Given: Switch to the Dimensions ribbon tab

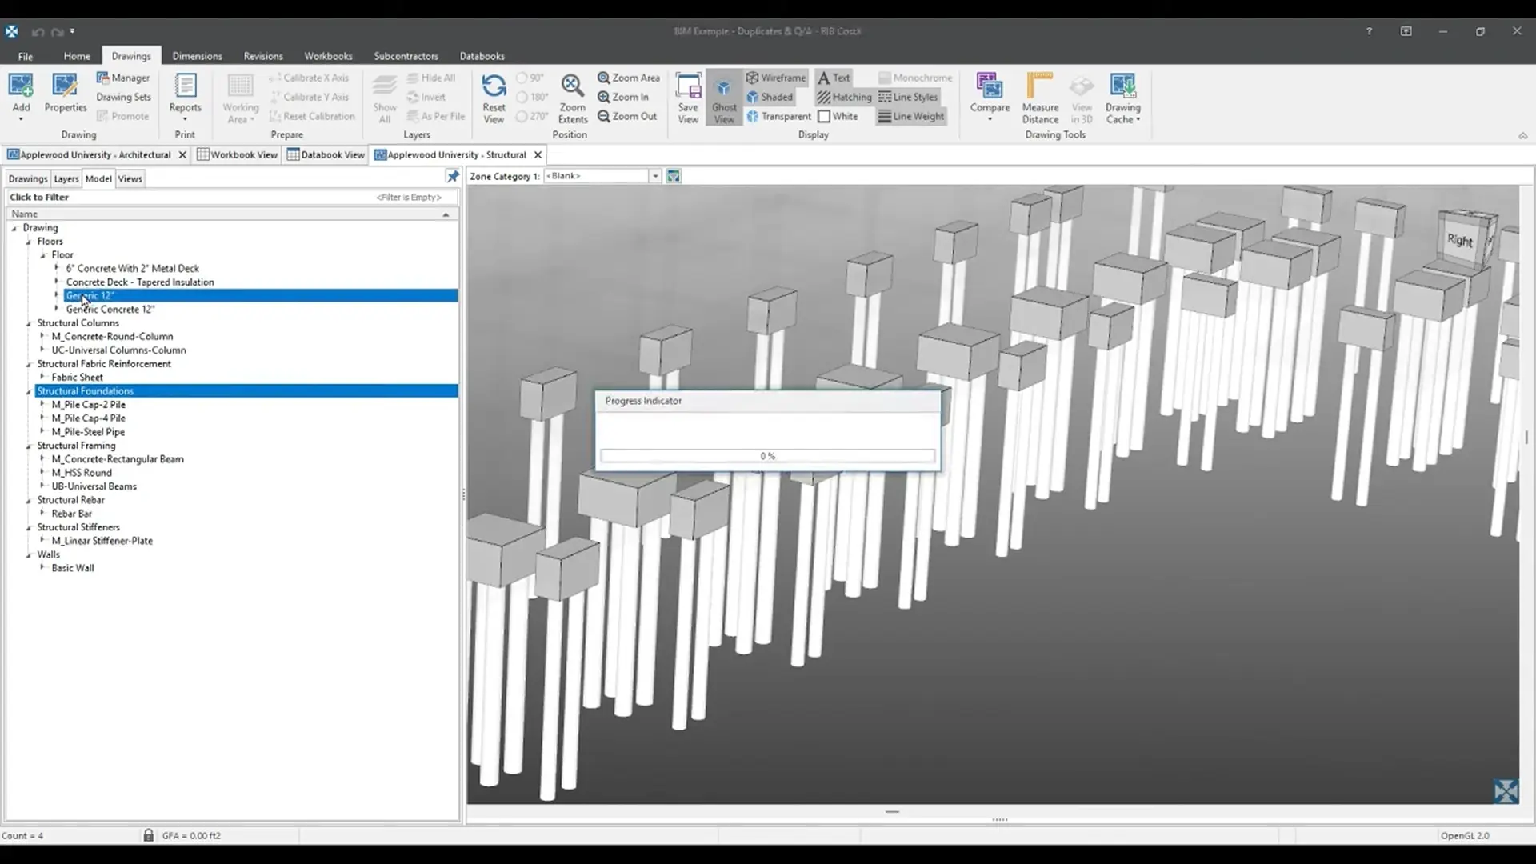Looking at the screenshot, I should click(197, 56).
